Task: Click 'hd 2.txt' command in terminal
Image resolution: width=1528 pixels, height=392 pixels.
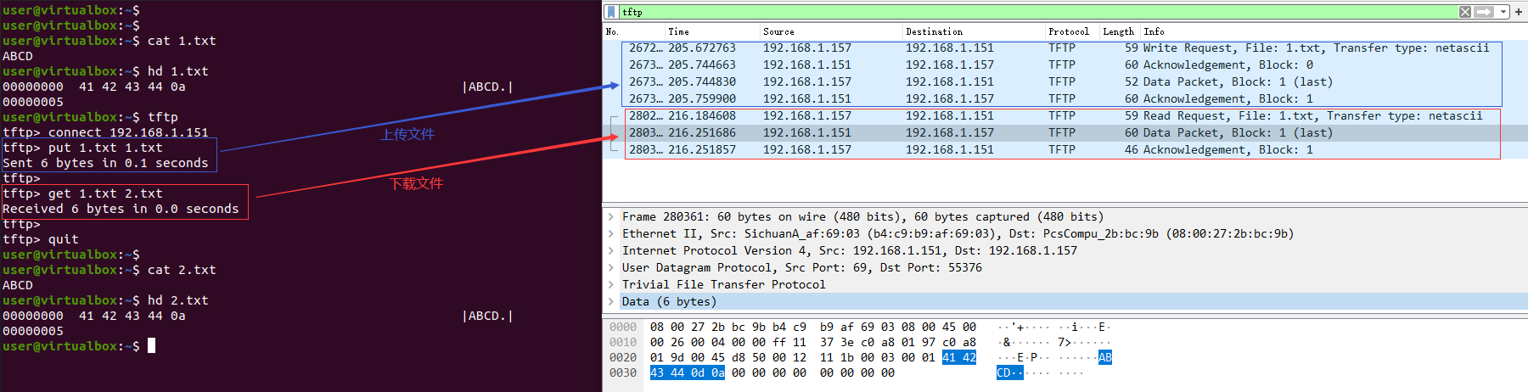Action: click(x=177, y=300)
